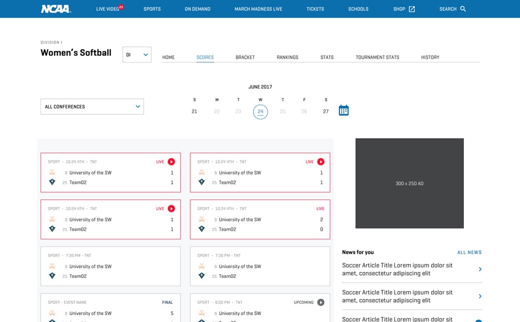This screenshot has width=520, height=322.
Task: Click the NCAA logo in header
Action: coord(56,9)
